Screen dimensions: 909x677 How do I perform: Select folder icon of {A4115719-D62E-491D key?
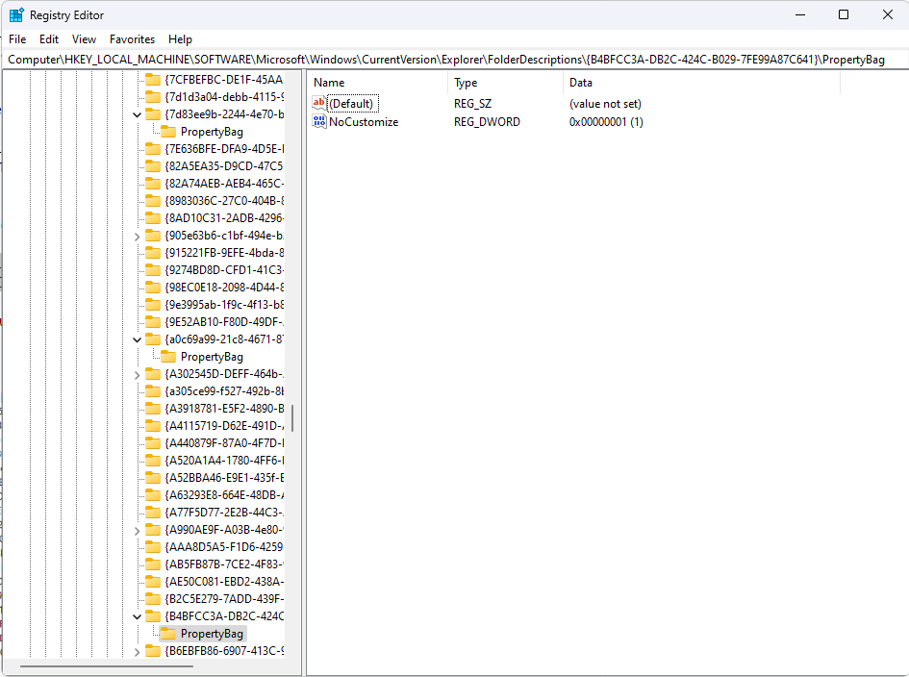coord(153,426)
